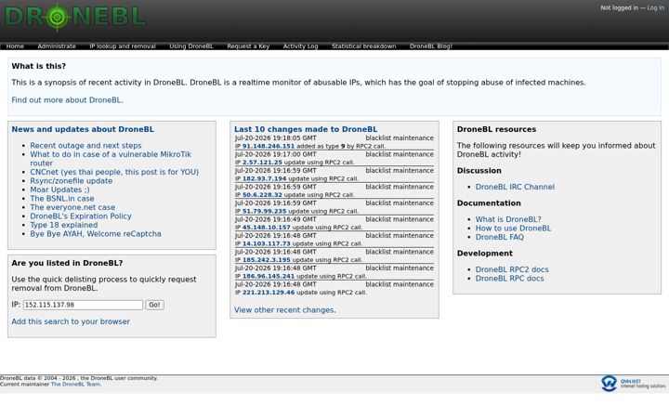Image resolution: width=669 pixels, height=418 pixels.
Task: View the Statistical breakdown page
Action: click(364, 46)
